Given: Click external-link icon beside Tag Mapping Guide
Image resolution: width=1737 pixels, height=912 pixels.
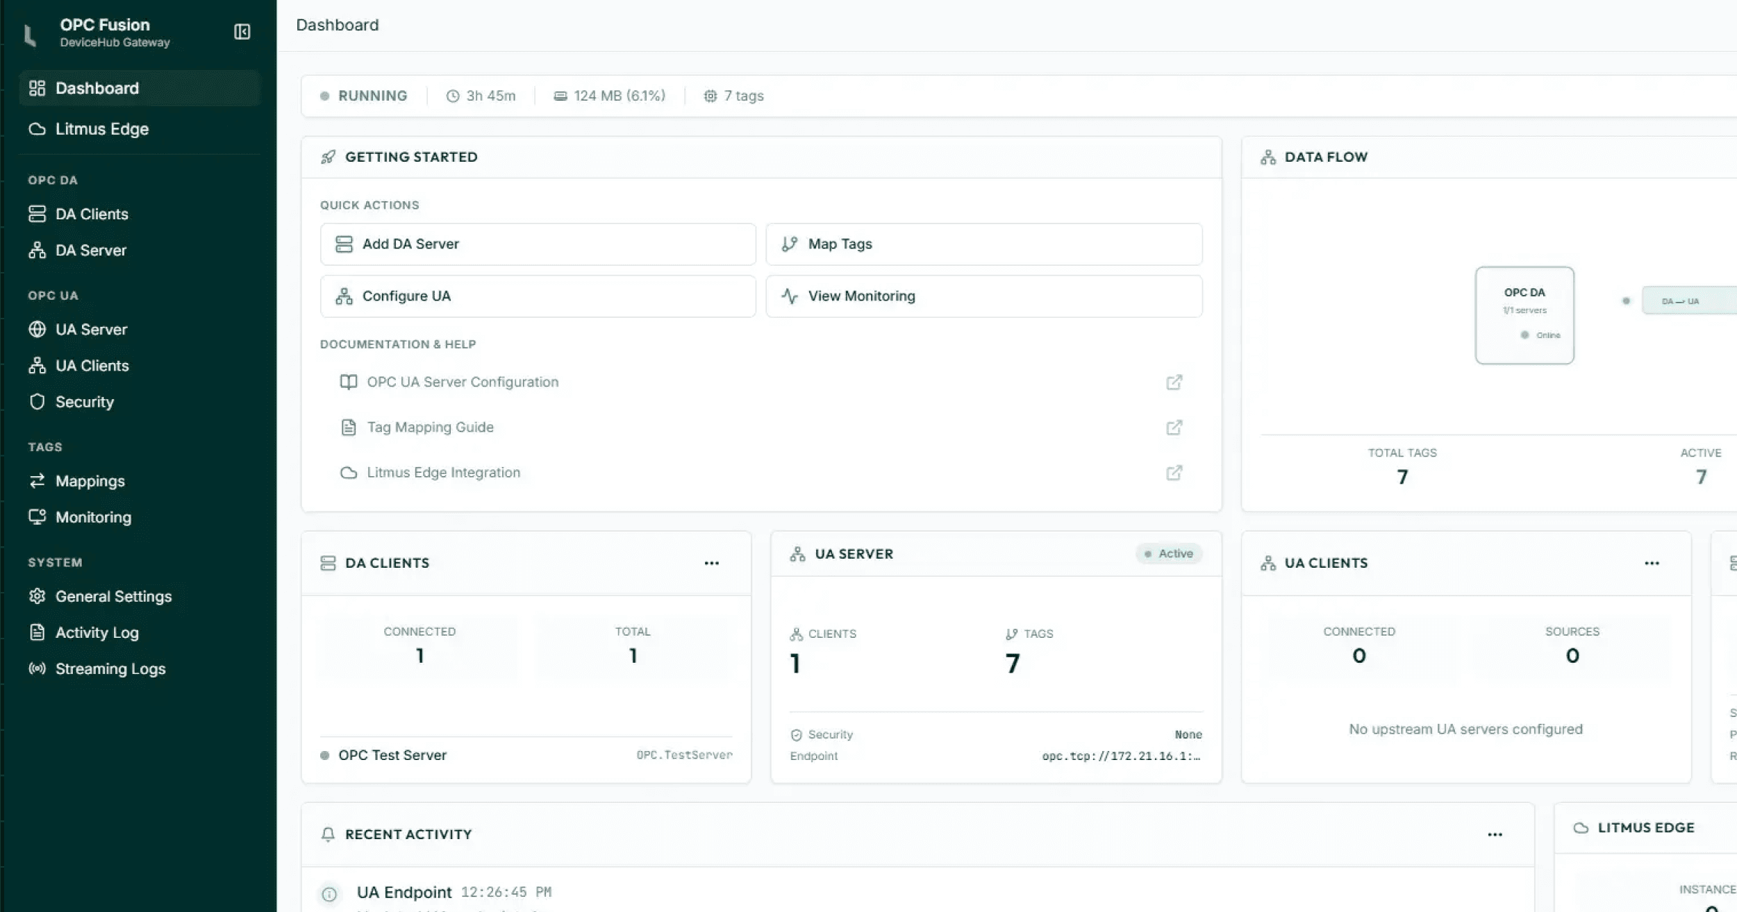Looking at the screenshot, I should 1174,428.
